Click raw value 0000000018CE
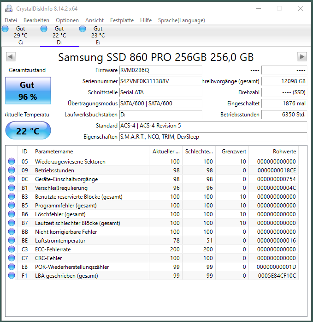The height and width of the screenshot is (322, 313). (x=277, y=170)
